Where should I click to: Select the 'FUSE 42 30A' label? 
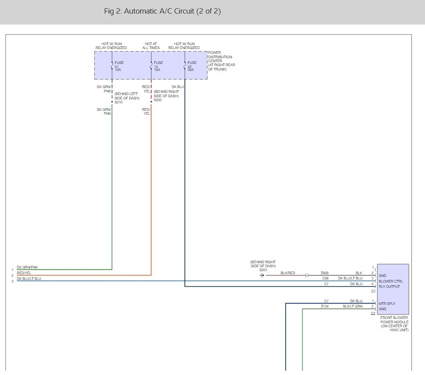click(x=192, y=66)
